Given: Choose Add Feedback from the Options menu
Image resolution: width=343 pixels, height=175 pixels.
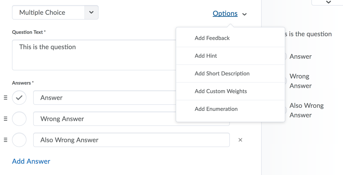Looking at the screenshot, I should 212,38.
